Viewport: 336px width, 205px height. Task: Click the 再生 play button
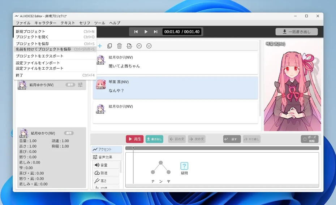[134, 139]
